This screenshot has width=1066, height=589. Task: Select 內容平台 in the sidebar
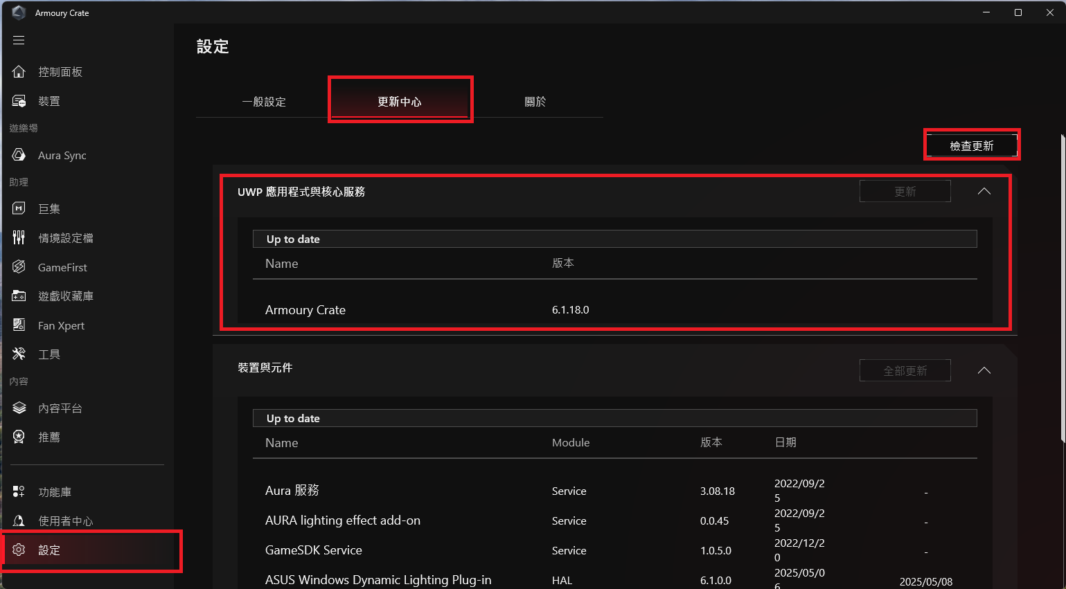(x=60, y=408)
